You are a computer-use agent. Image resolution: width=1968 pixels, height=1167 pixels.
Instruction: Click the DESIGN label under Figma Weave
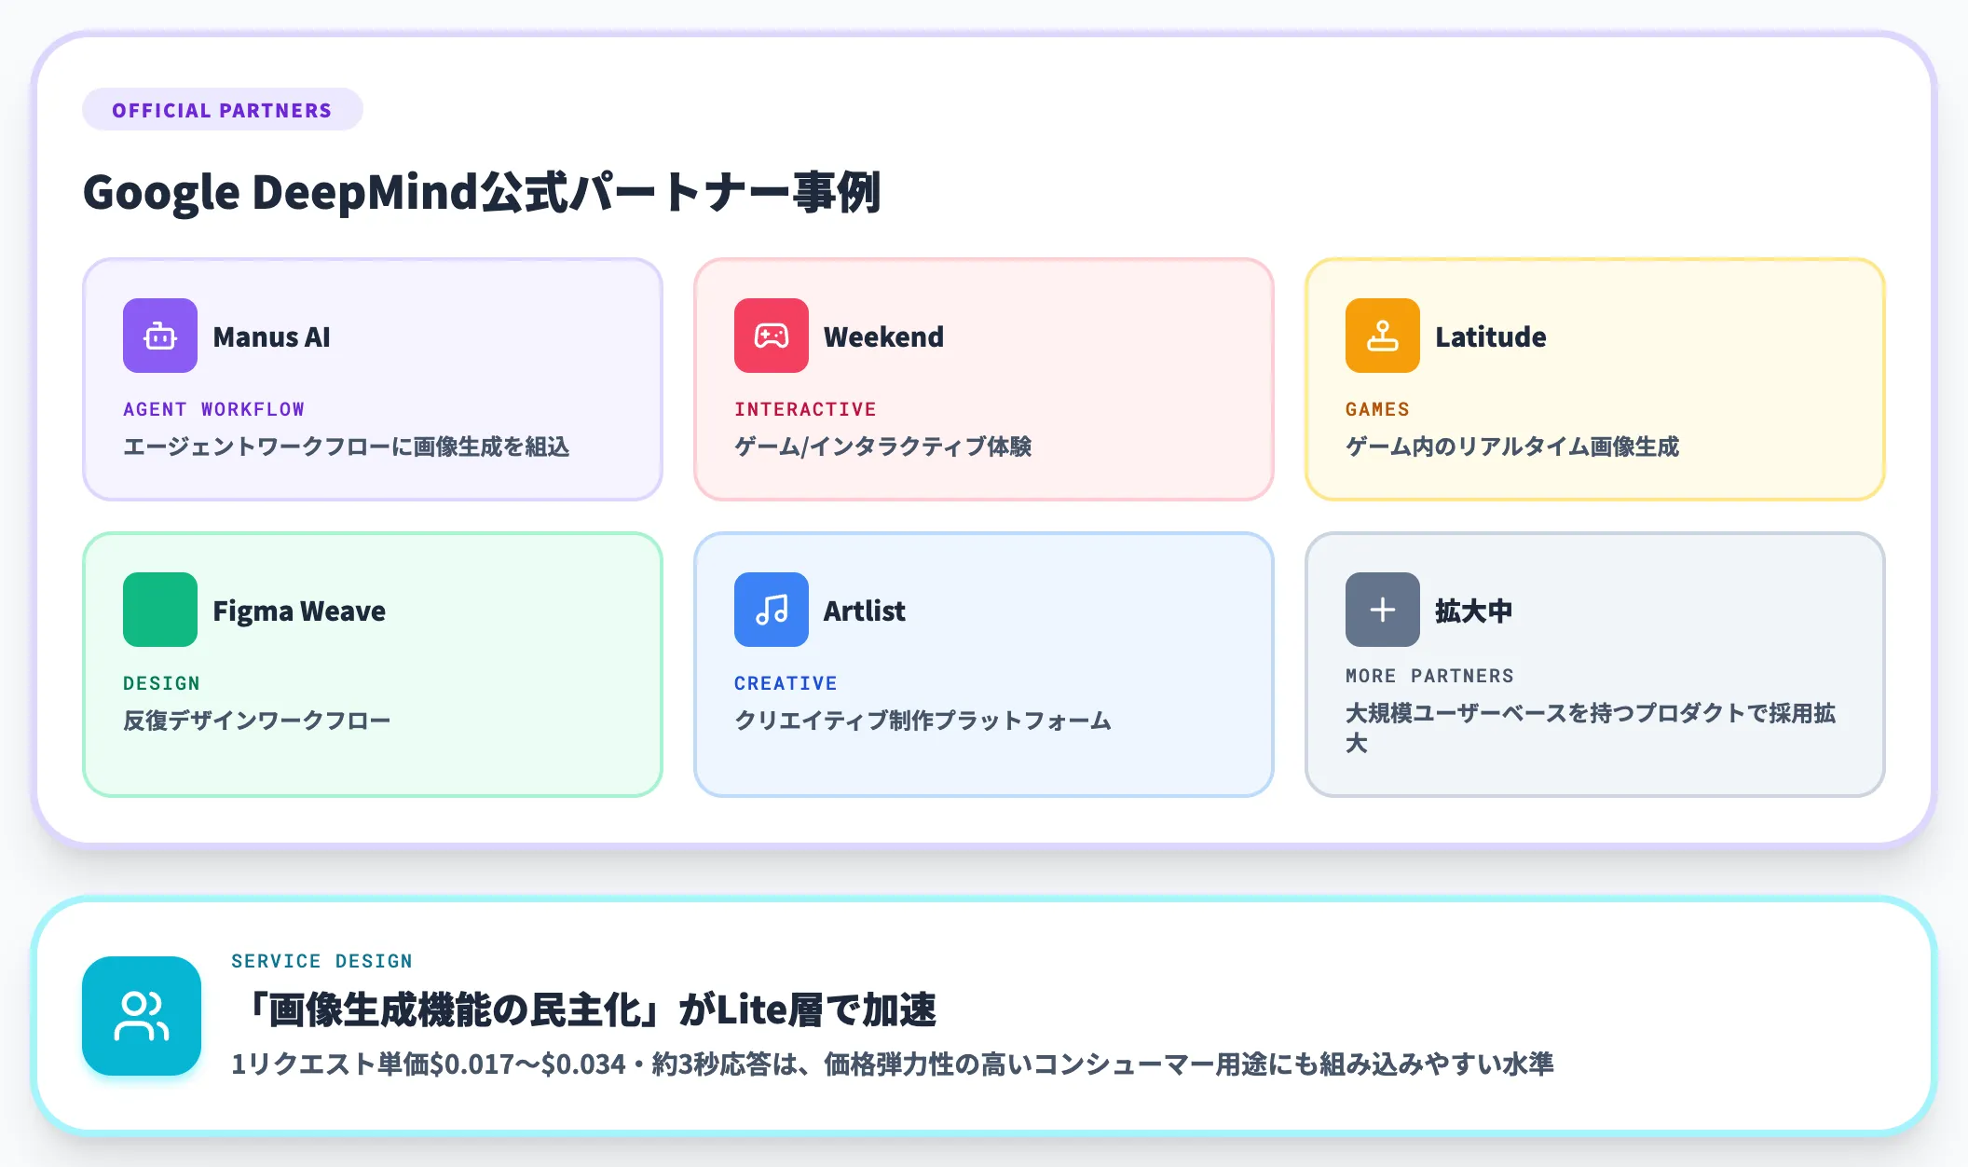pos(161,683)
